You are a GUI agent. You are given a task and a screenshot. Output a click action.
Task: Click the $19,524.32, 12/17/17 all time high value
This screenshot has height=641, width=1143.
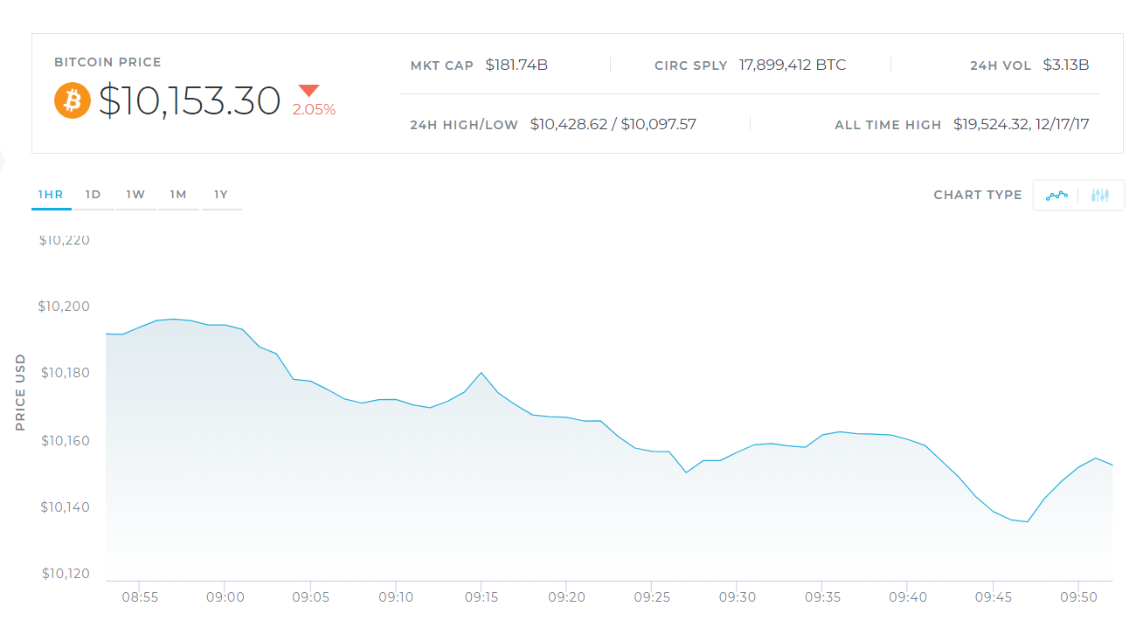1022,124
